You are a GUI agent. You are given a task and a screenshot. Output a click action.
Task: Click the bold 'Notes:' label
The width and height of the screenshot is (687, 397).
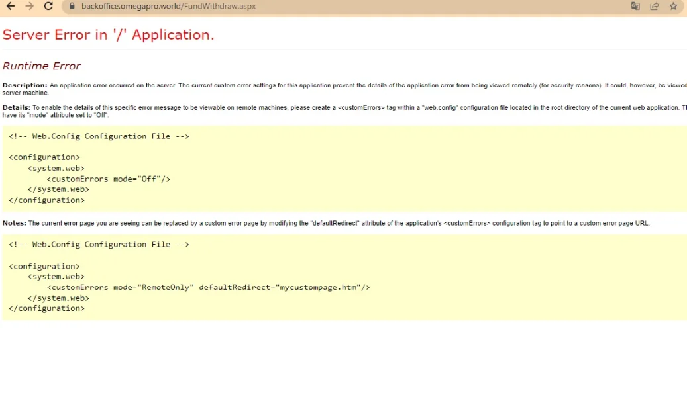click(15, 224)
